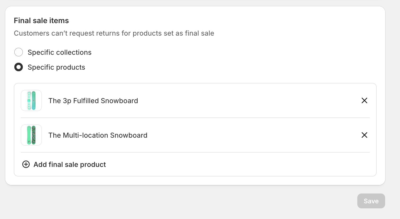
Task: Open The Multi-location Snowboard thumbnail image
Action: pos(31,135)
